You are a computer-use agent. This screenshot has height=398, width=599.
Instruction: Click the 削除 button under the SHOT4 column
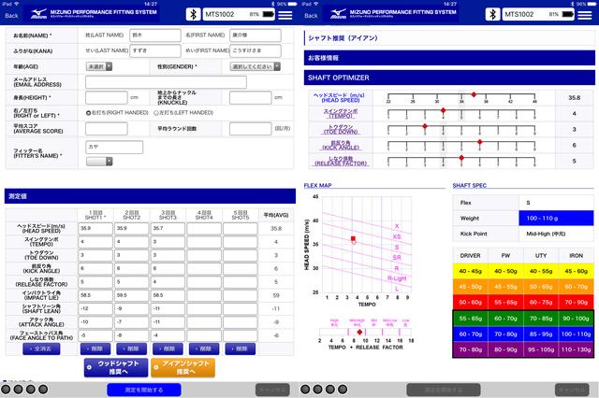coord(204,348)
